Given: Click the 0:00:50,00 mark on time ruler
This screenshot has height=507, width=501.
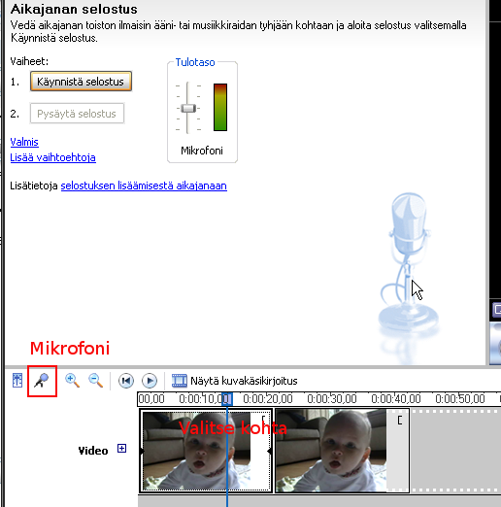Looking at the screenshot, I should 460,399.
